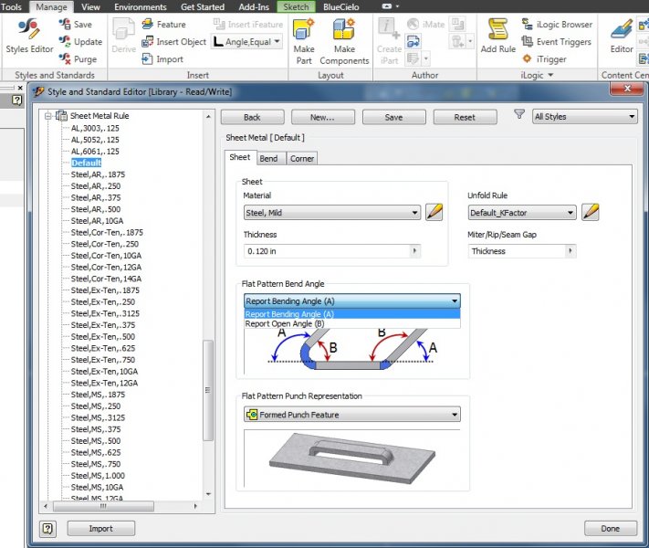The height and width of the screenshot is (548, 649).
Task: Switch to the Corner tab
Action: click(302, 159)
